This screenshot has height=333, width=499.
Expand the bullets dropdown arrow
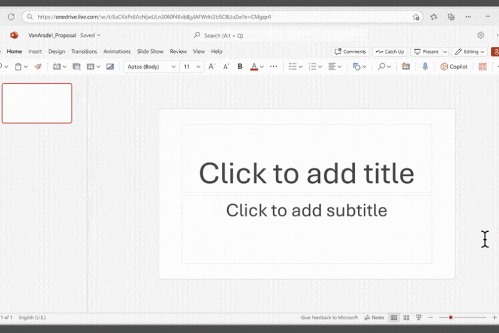[x=301, y=67]
